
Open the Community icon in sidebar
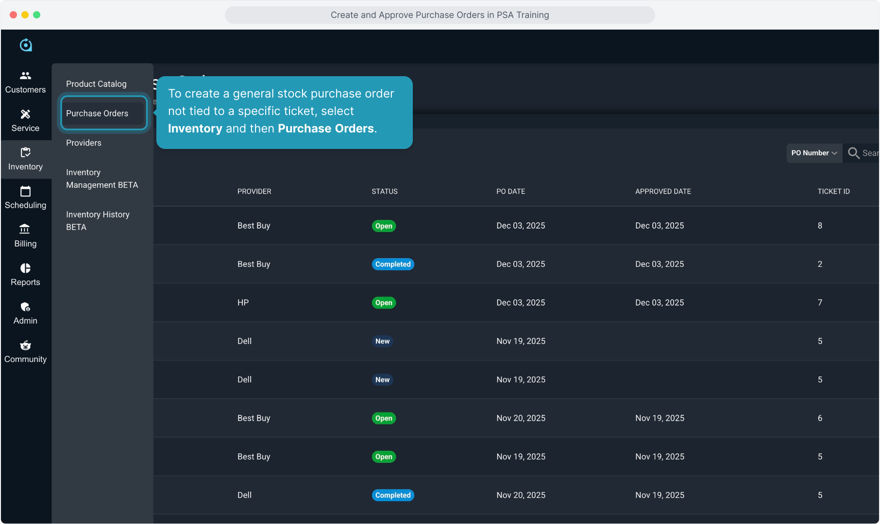25,345
